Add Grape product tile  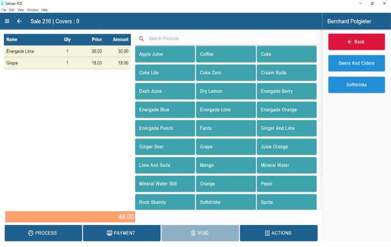coord(226,147)
